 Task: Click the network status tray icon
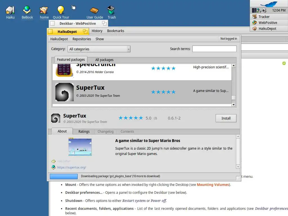259,10
